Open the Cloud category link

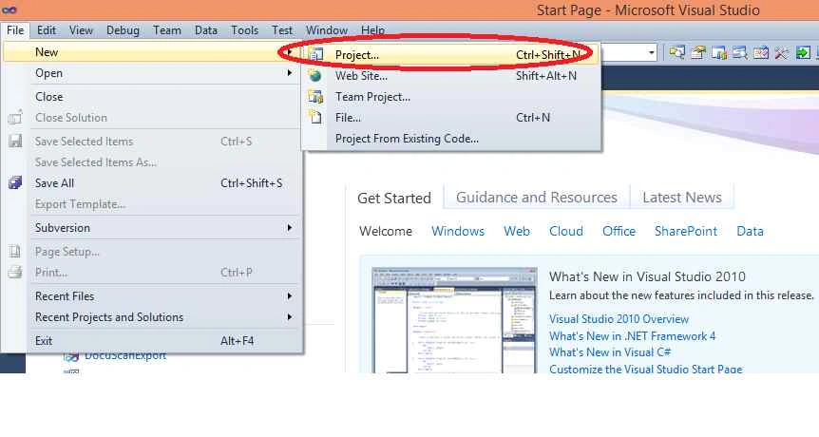tap(565, 231)
